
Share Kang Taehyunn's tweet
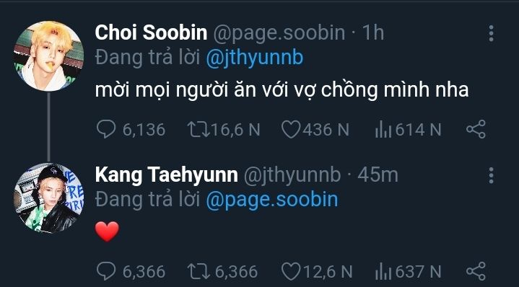[476, 271]
